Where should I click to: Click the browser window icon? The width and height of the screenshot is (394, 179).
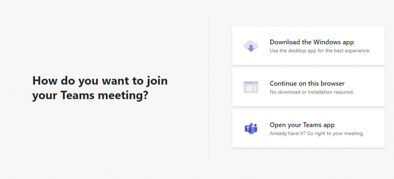[x=251, y=87]
